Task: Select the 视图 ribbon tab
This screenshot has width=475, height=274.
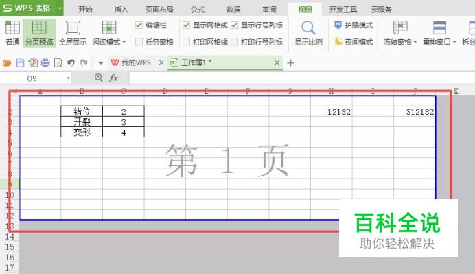Action: 305,10
